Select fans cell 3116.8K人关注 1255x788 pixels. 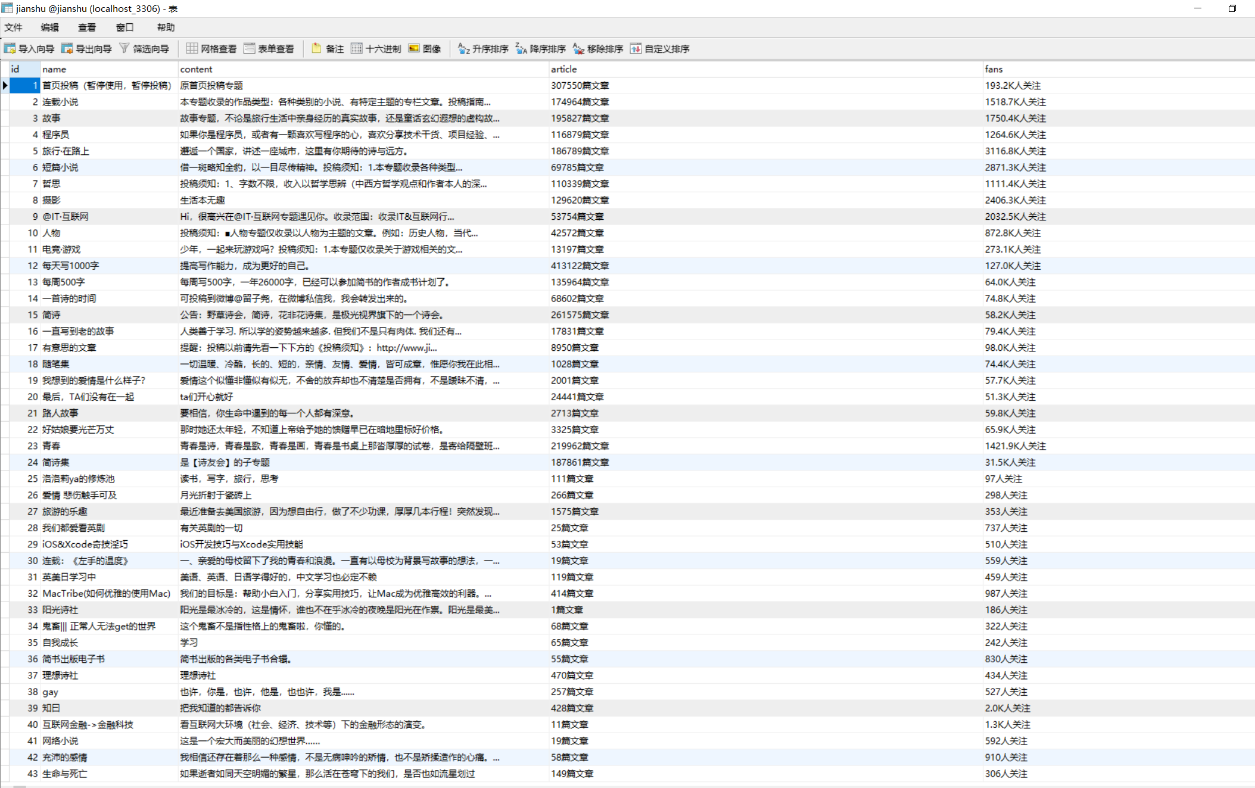1119,151
